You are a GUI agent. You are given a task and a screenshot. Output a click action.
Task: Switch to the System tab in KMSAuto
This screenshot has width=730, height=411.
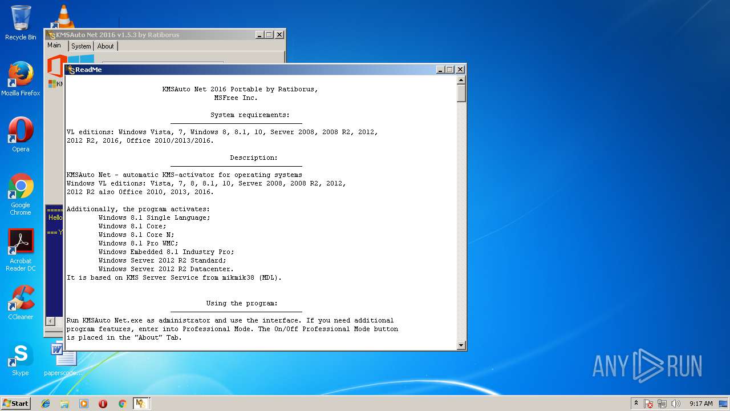(x=81, y=46)
